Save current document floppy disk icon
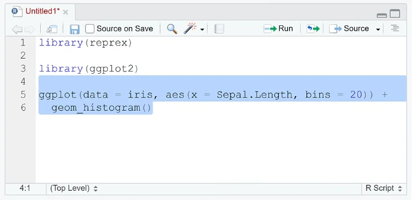The width and height of the screenshot is (412, 200). pos(75,29)
